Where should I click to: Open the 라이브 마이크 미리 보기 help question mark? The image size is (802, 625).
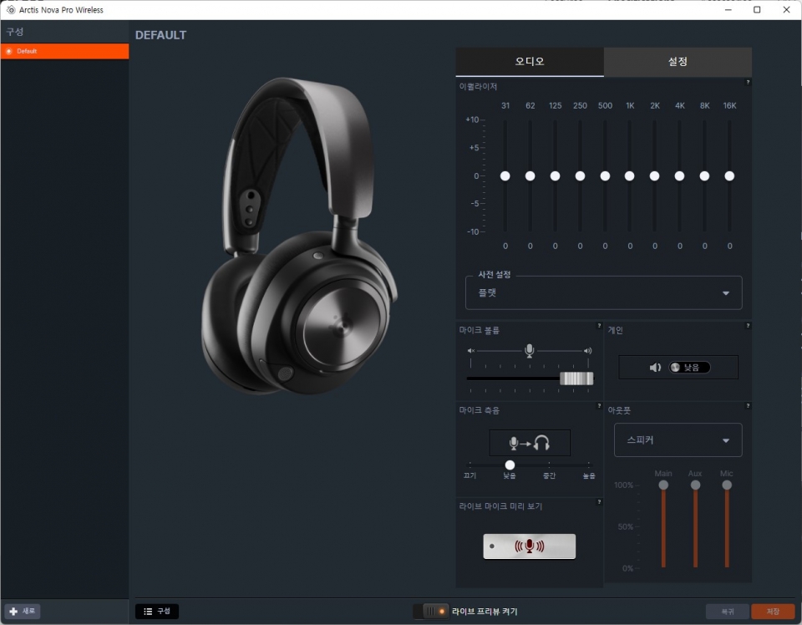(x=599, y=501)
